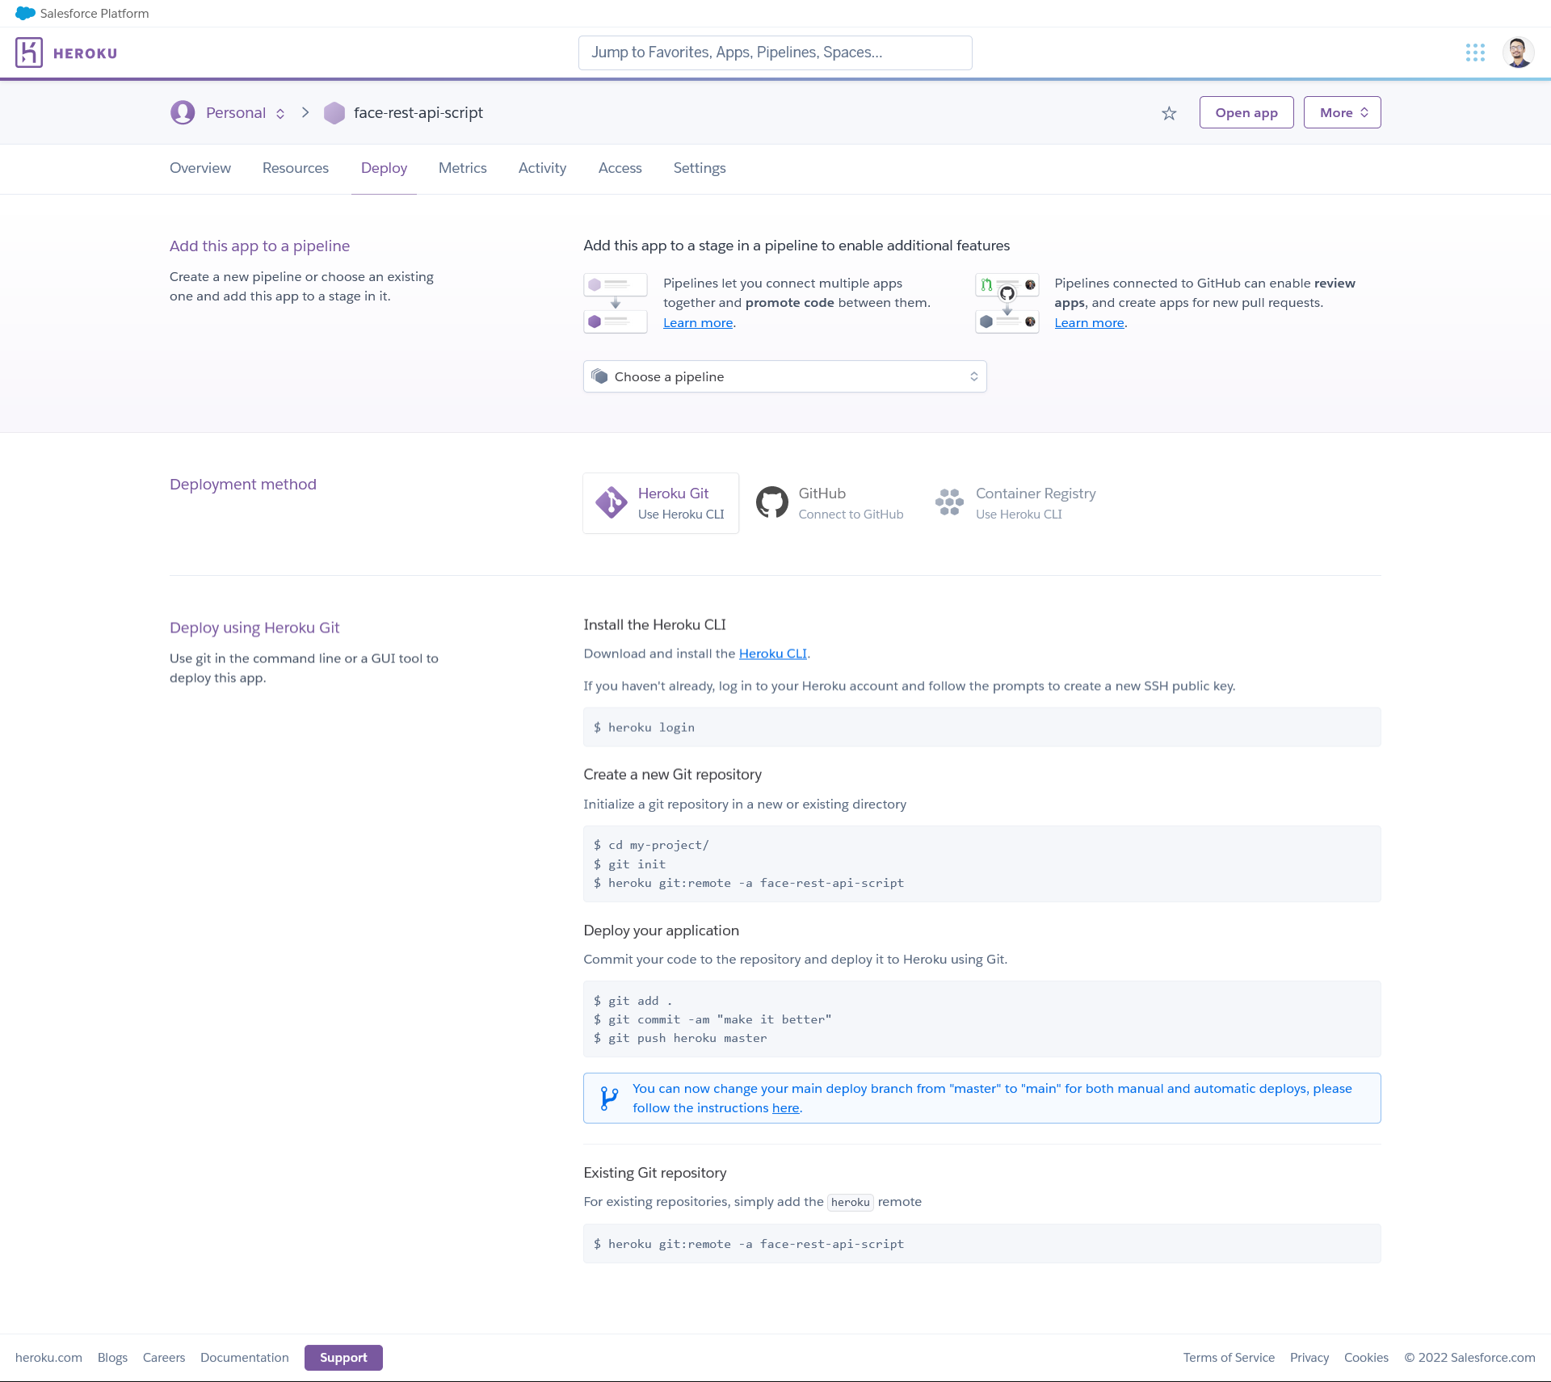Viewport: 1551px width, 1382px height.
Task: Select GitHub as deployment method
Action: (830, 503)
